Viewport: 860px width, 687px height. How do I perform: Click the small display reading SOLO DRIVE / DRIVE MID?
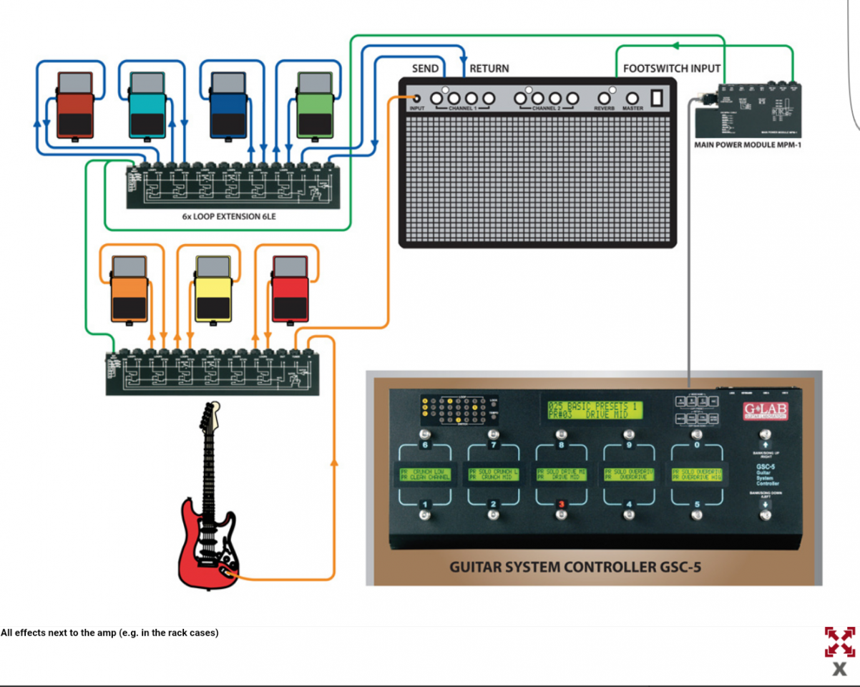tap(561, 474)
